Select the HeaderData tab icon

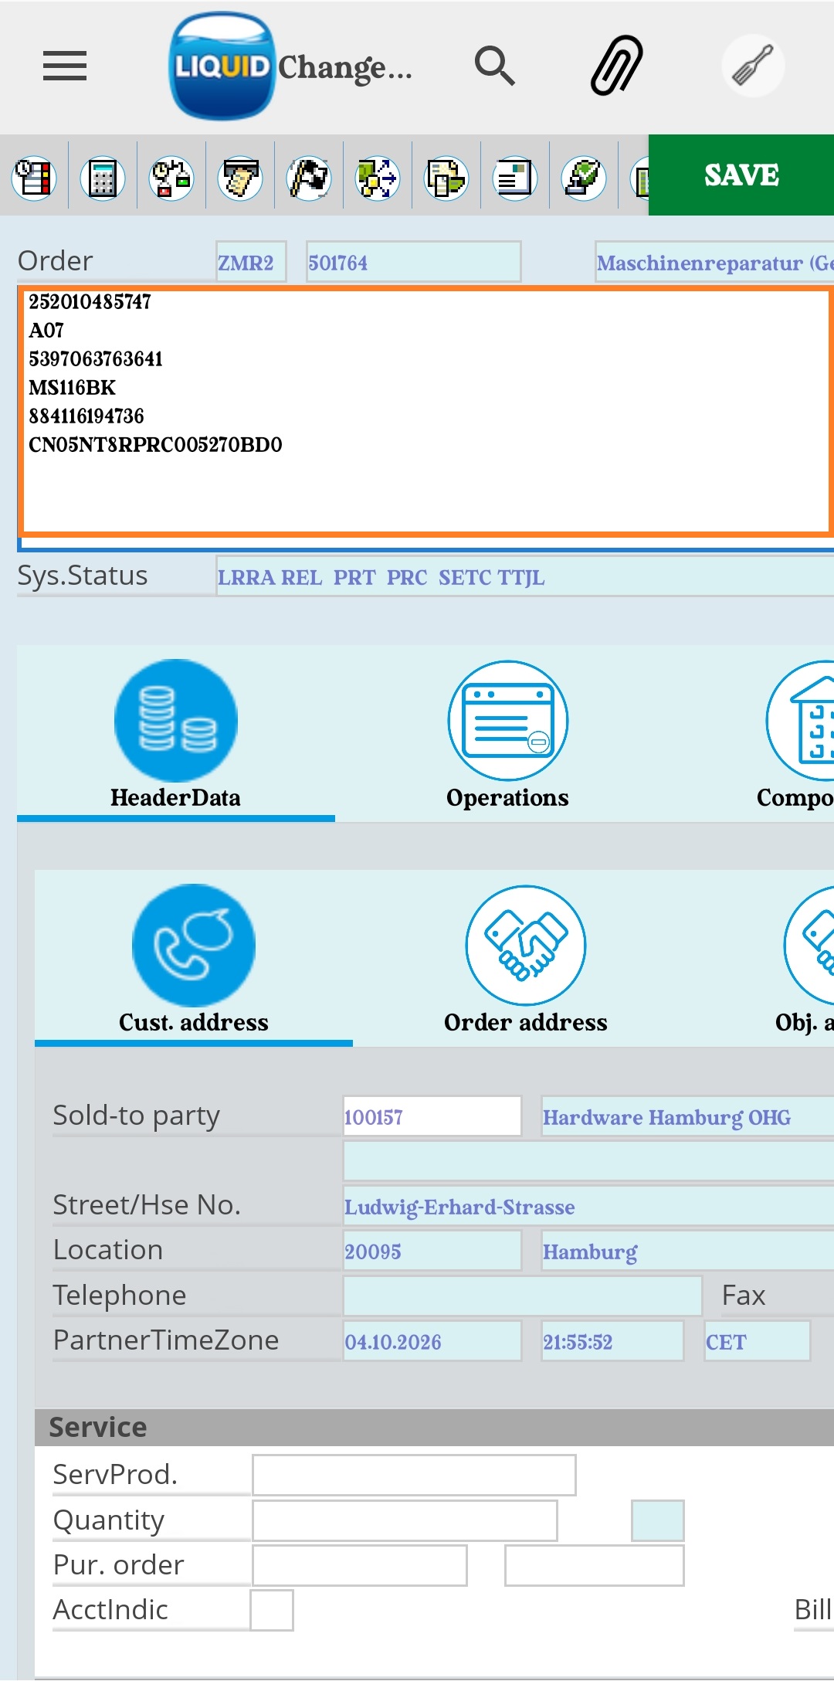[176, 720]
